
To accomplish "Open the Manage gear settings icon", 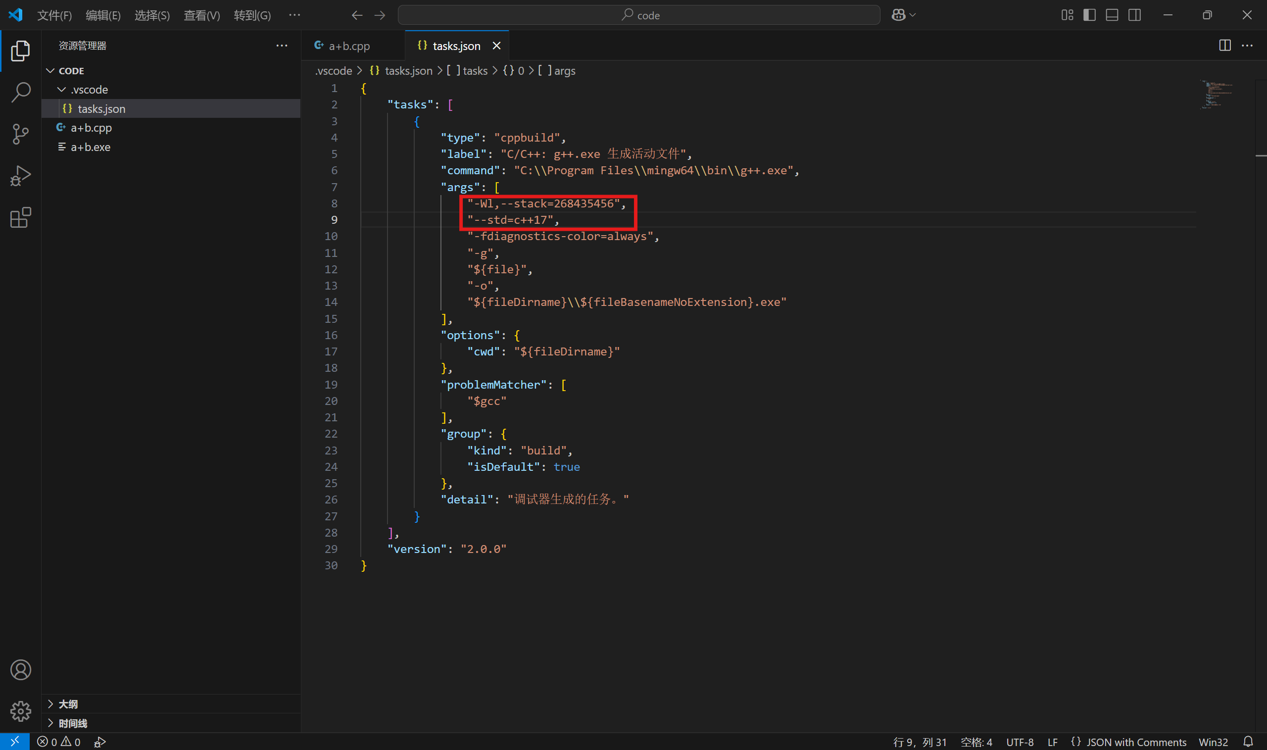I will (21, 711).
